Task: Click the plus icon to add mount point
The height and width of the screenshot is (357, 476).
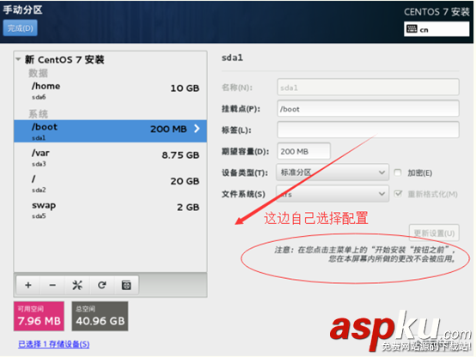Action: (28, 285)
